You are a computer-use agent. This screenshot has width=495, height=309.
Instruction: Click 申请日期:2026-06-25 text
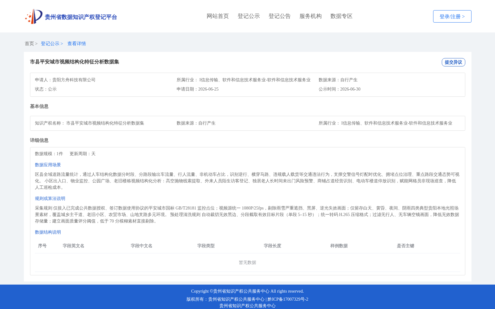[x=198, y=89]
